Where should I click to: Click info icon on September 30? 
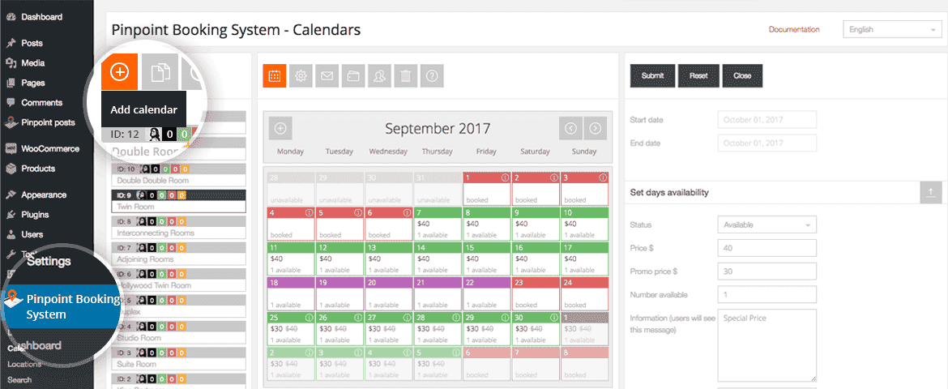(553, 318)
